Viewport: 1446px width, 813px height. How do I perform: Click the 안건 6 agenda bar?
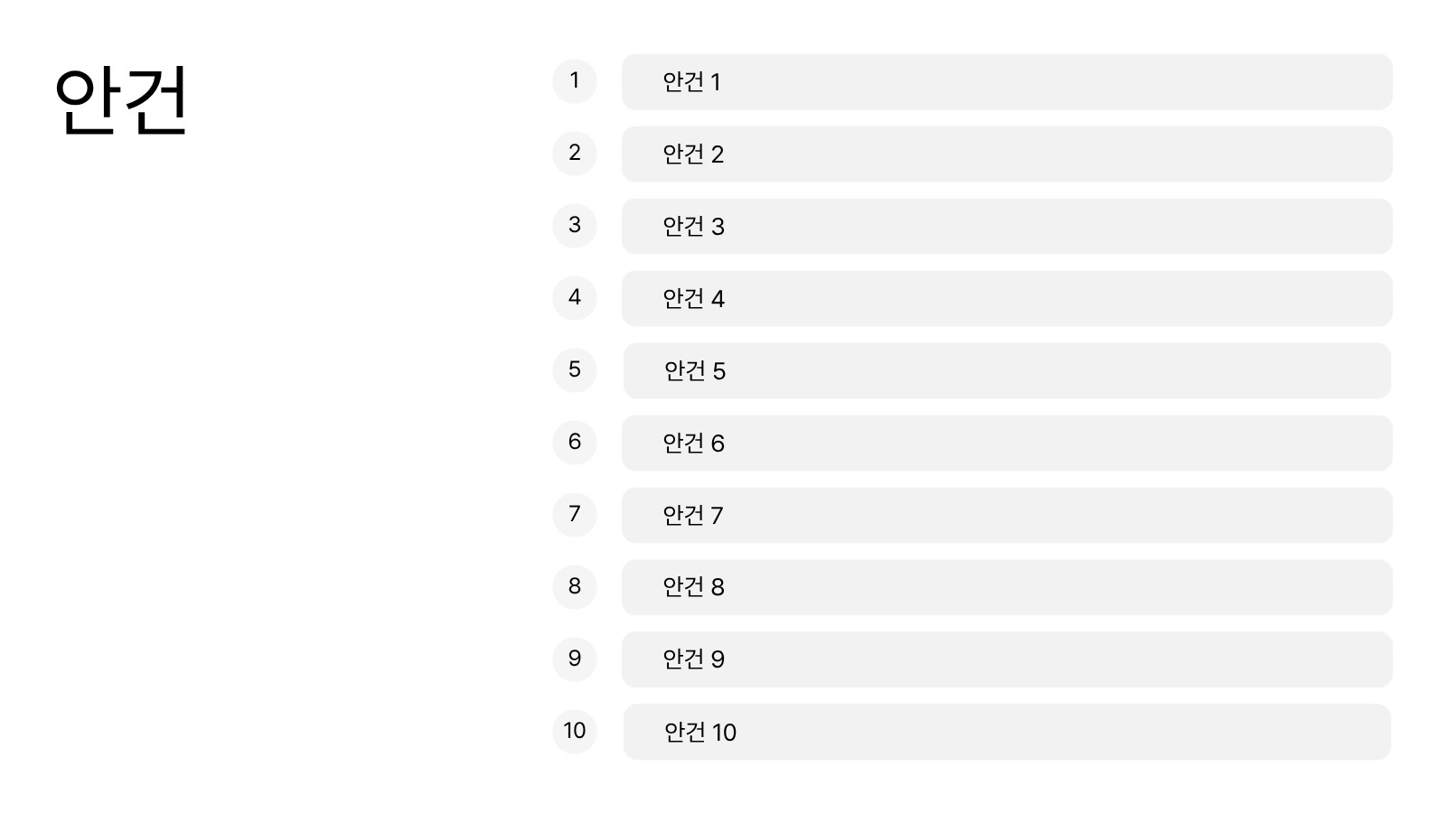click(1007, 444)
